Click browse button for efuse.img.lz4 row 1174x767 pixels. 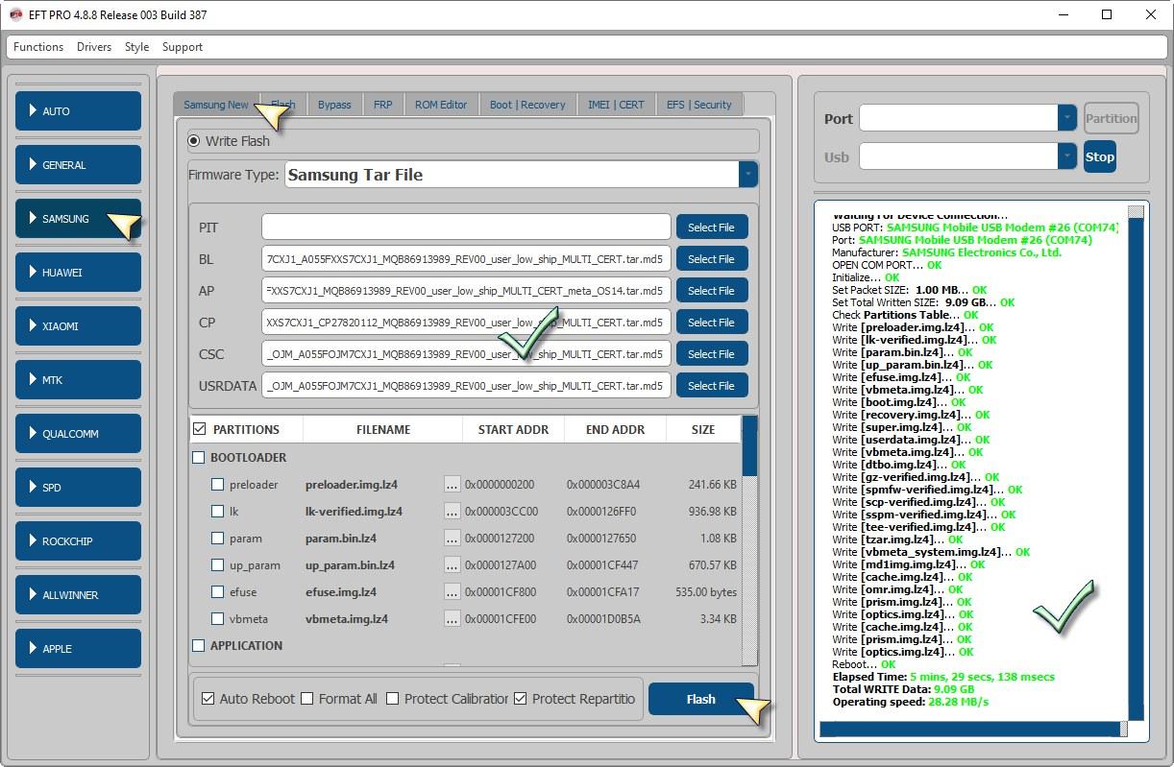coord(452,592)
